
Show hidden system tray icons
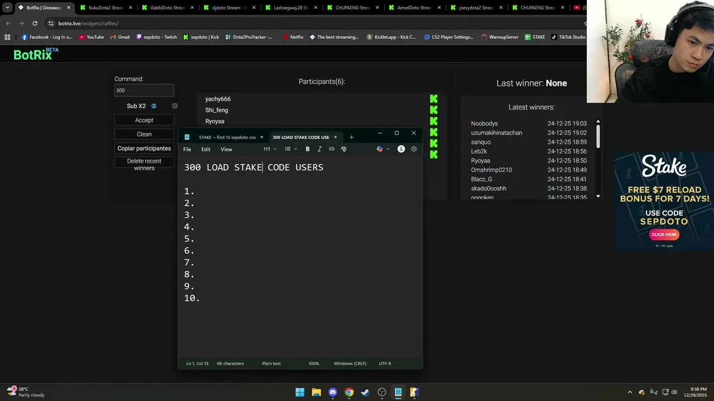[x=630, y=392]
